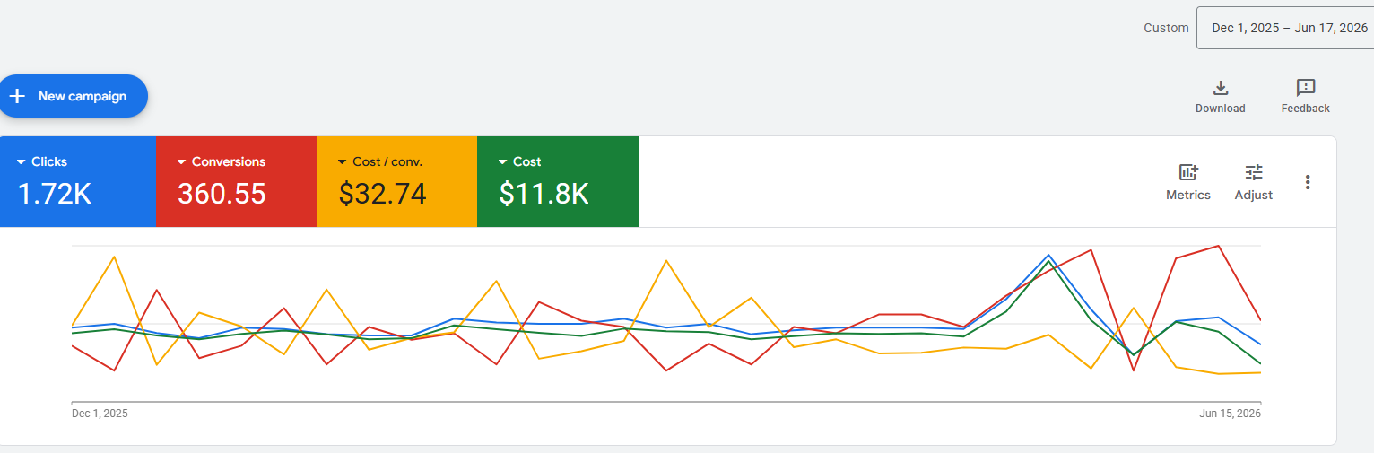This screenshot has width=1374, height=453.
Task: Open the three-dot more options menu
Action: [x=1308, y=182]
